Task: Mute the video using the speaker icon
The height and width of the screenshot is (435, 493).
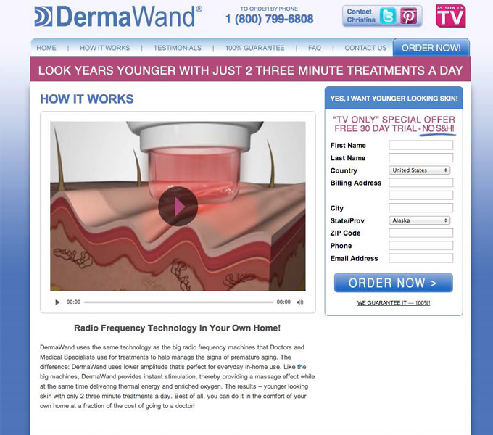Action: (299, 302)
